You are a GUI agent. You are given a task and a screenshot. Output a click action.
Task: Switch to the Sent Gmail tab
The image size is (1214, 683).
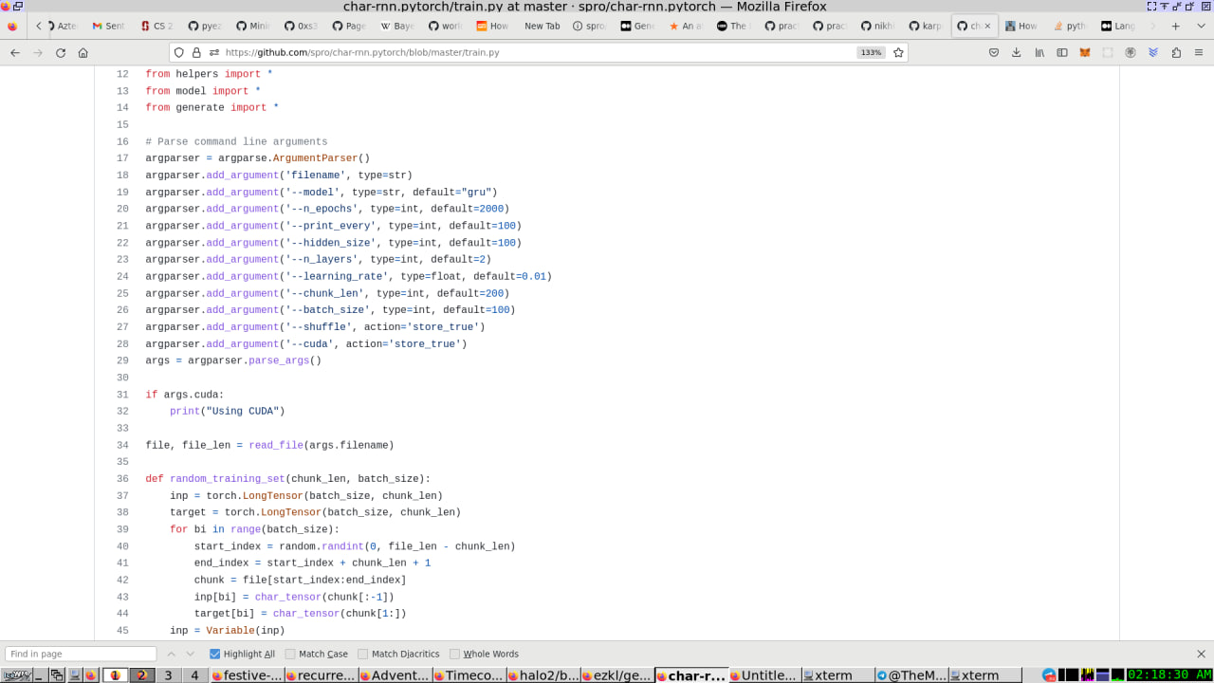point(109,26)
